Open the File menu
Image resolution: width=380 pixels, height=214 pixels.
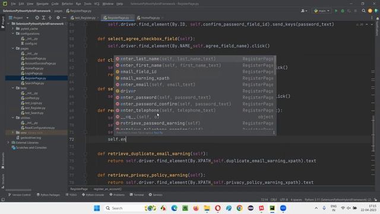tap(13, 4)
